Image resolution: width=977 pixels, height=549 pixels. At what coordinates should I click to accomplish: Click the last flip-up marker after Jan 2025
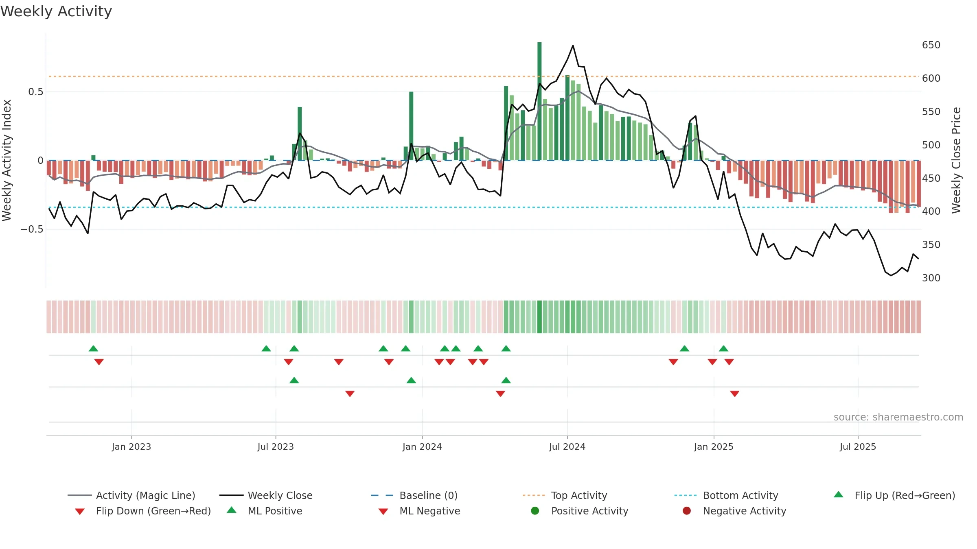coord(723,349)
